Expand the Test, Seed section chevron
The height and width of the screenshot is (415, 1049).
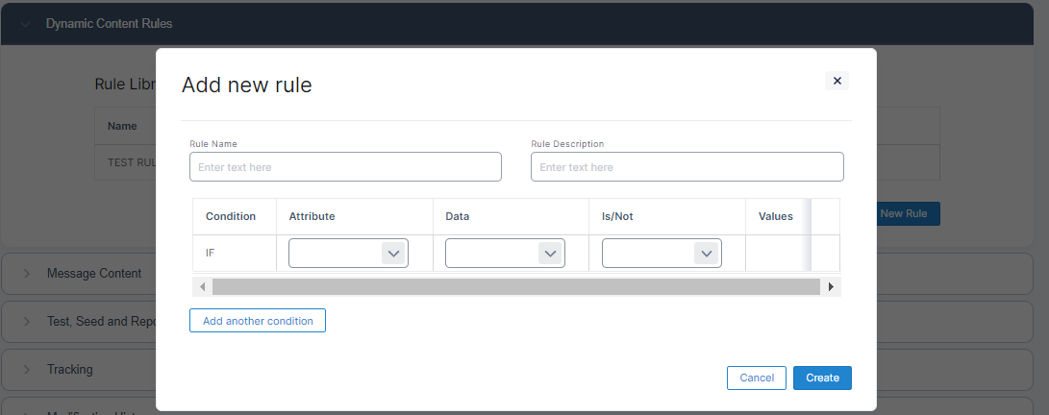pos(25,322)
